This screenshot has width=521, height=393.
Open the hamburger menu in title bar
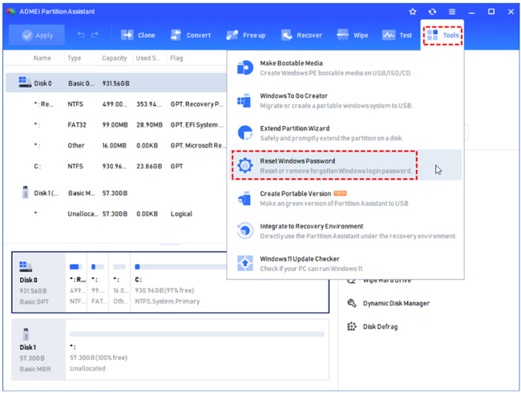[452, 12]
